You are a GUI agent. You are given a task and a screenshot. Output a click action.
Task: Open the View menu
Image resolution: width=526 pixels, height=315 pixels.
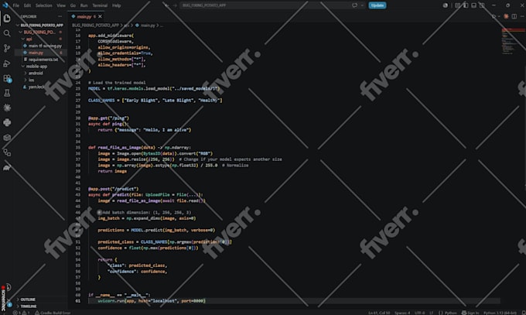61,5
